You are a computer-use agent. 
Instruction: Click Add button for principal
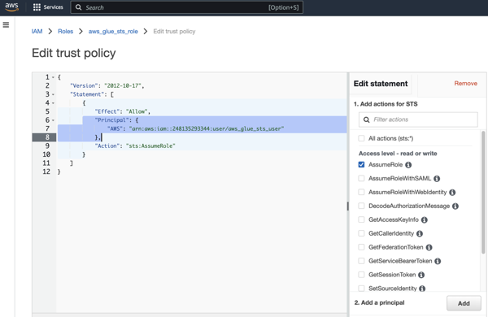click(464, 303)
